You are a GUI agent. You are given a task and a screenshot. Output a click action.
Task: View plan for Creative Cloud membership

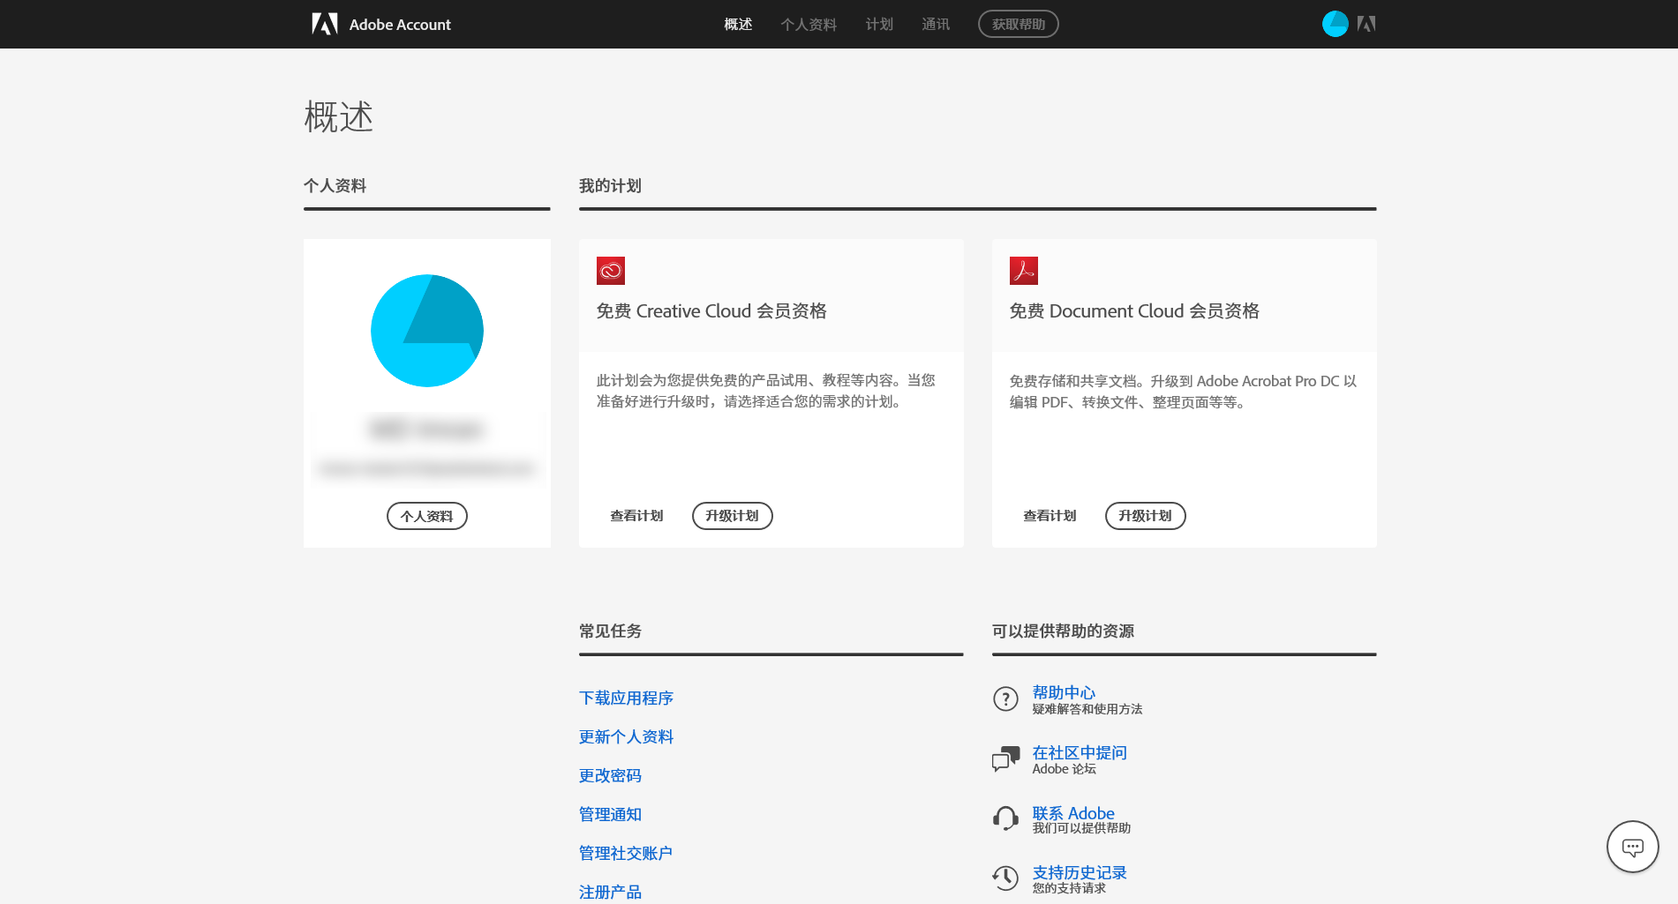point(636,516)
